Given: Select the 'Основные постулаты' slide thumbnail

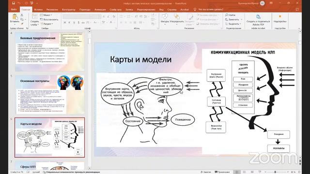Looking at the screenshot, I should pyautogui.click(x=49, y=94).
